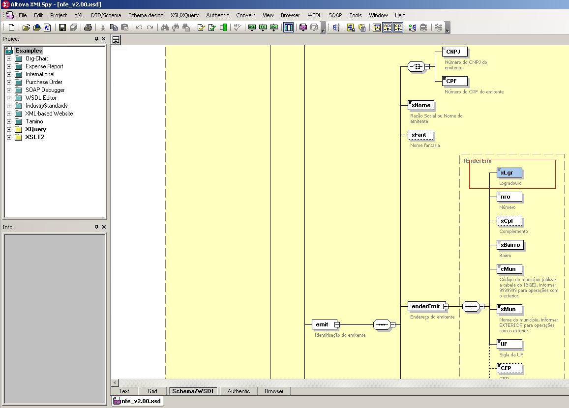
Task: Expand the Purchase Order project folder
Action: 9,82
